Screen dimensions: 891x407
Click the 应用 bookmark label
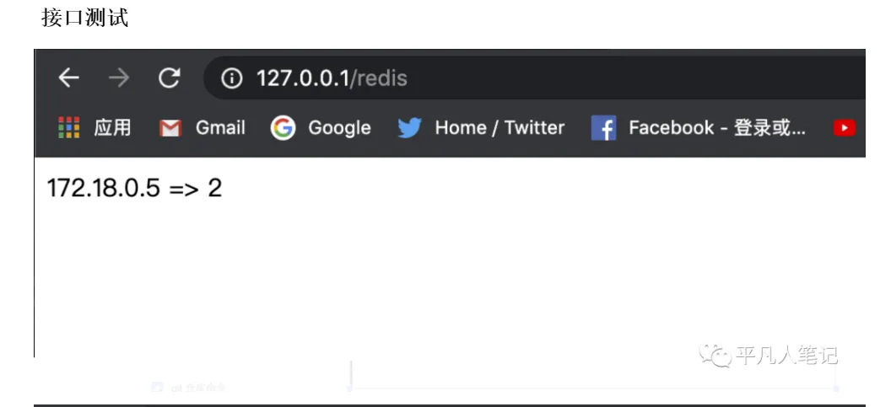(x=112, y=127)
